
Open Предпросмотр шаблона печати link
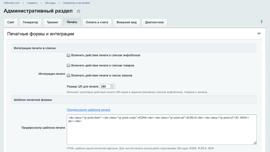click(x=89, y=110)
